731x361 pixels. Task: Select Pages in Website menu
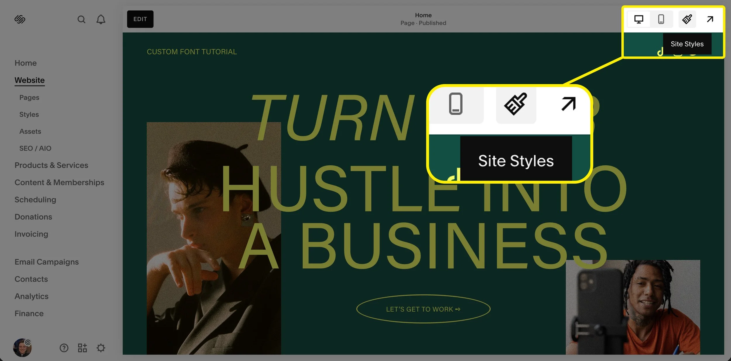[x=29, y=98]
